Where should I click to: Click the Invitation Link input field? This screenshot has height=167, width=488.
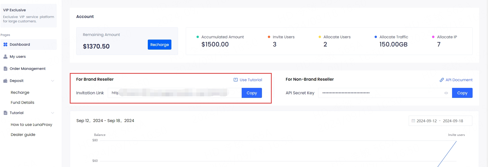point(174,93)
